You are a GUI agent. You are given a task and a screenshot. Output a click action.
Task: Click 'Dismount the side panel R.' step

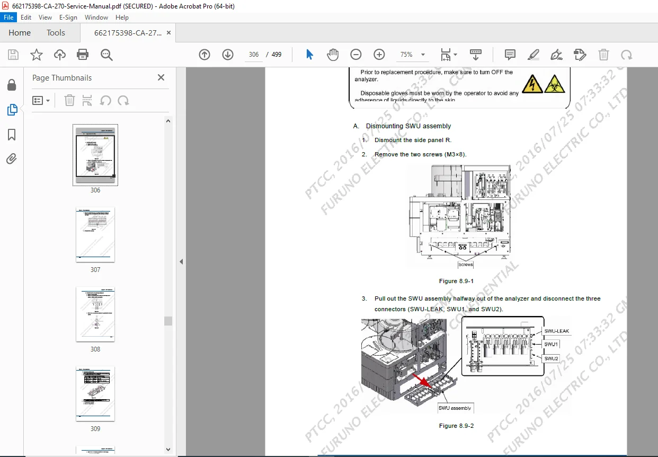(413, 140)
